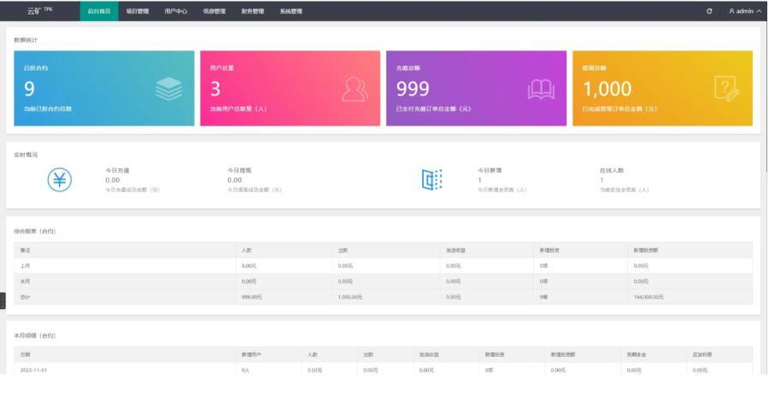Image resolution: width=769 pixels, height=403 pixels.
Task: Click the open book icon on purple card
Action: tap(541, 90)
